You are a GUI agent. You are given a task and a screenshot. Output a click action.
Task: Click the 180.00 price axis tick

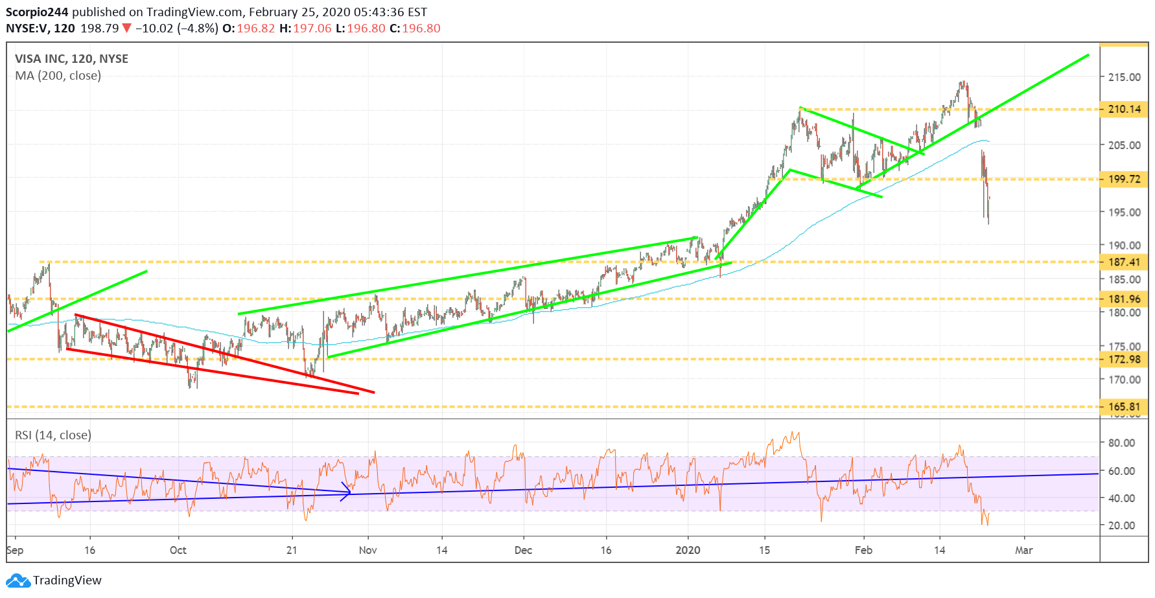[x=1125, y=312]
